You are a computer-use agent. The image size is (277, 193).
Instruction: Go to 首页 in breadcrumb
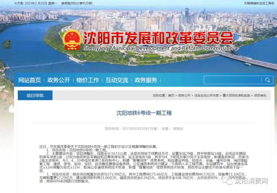coord(171,95)
